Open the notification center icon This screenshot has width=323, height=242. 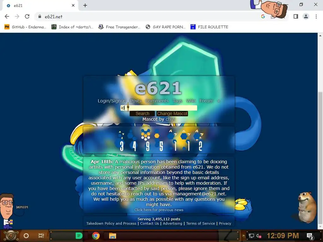click(310, 236)
